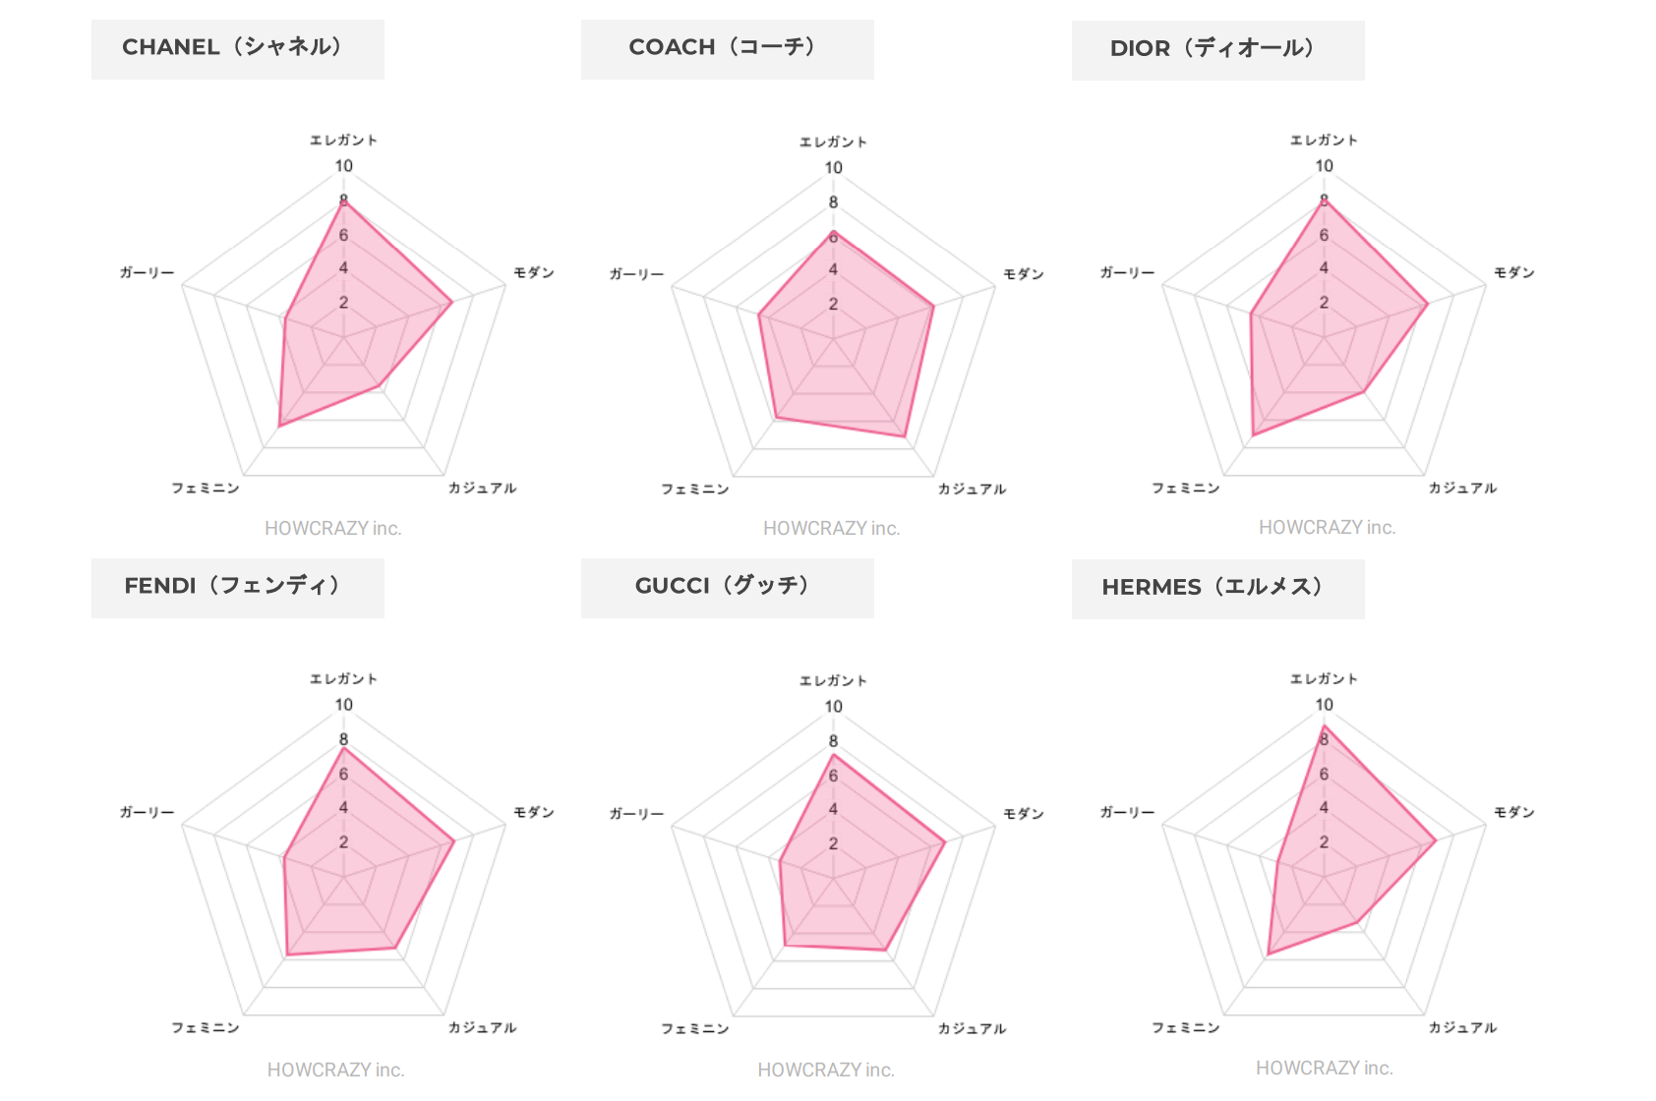Click the ガーリー label on the HERMES chart
This screenshot has height=1101, width=1656.
[x=1127, y=813]
